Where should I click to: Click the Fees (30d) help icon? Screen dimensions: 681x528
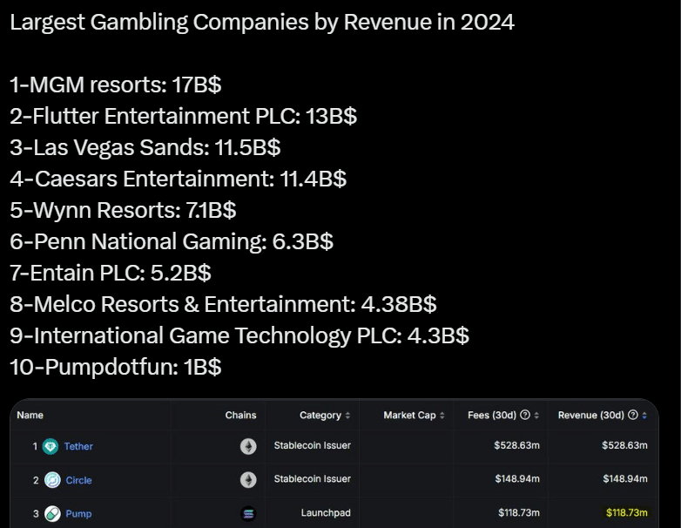[x=525, y=416]
